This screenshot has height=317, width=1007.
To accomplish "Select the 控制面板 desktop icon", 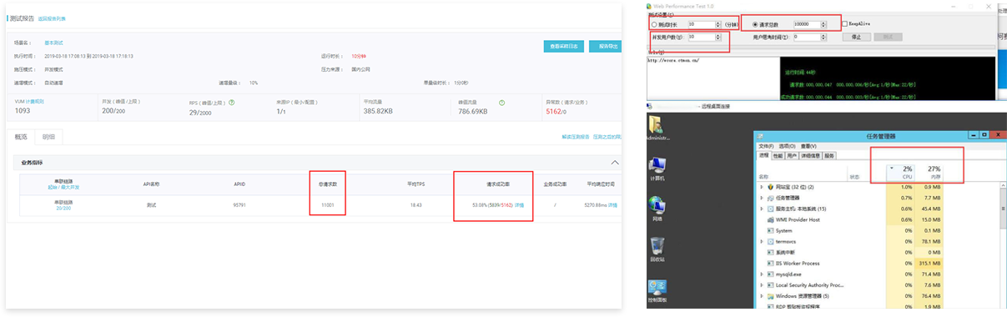I will tap(657, 289).
